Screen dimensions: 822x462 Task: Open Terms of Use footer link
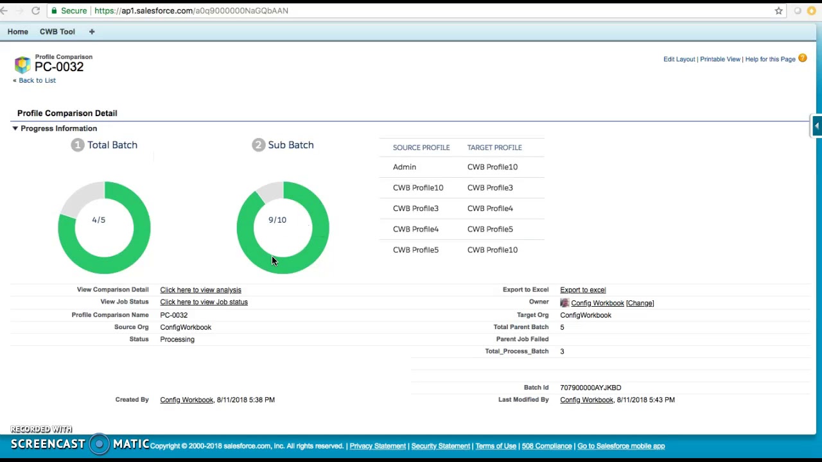(496, 446)
